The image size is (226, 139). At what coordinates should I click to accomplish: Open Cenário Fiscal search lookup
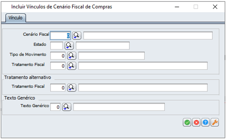point(77,36)
